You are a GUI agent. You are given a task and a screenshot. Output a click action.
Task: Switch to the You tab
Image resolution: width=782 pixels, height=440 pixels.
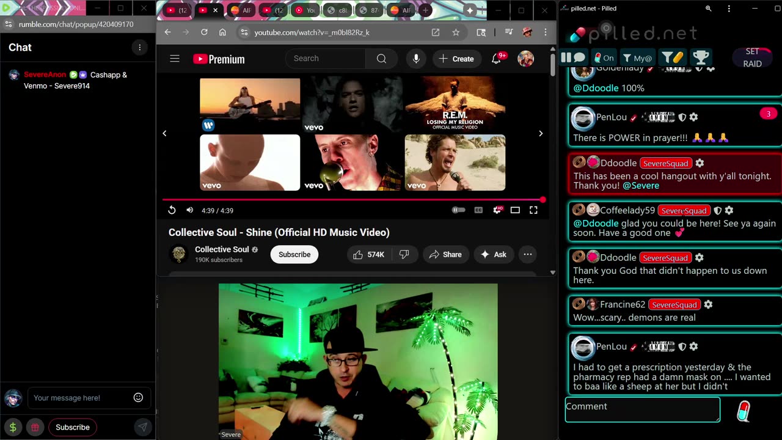click(305, 10)
